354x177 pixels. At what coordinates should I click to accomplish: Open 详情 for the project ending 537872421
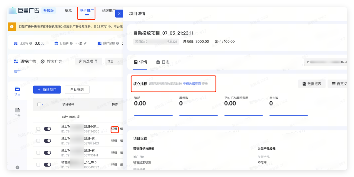pos(114,141)
